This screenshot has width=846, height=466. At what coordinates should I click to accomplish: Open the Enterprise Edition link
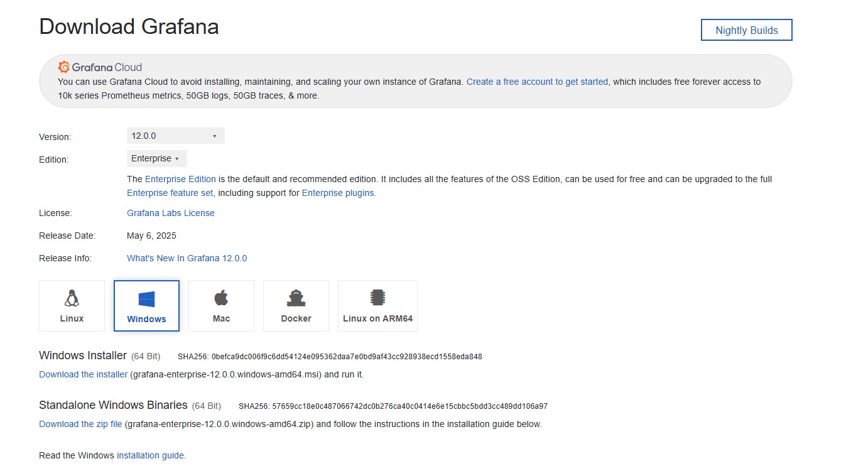pos(180,179)
